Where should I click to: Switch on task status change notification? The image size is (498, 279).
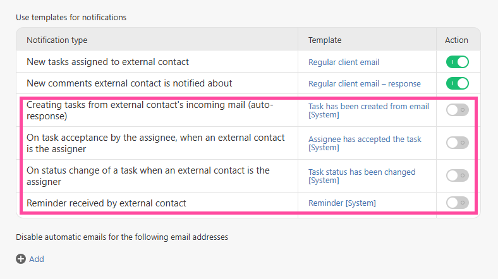pos(457,175)
